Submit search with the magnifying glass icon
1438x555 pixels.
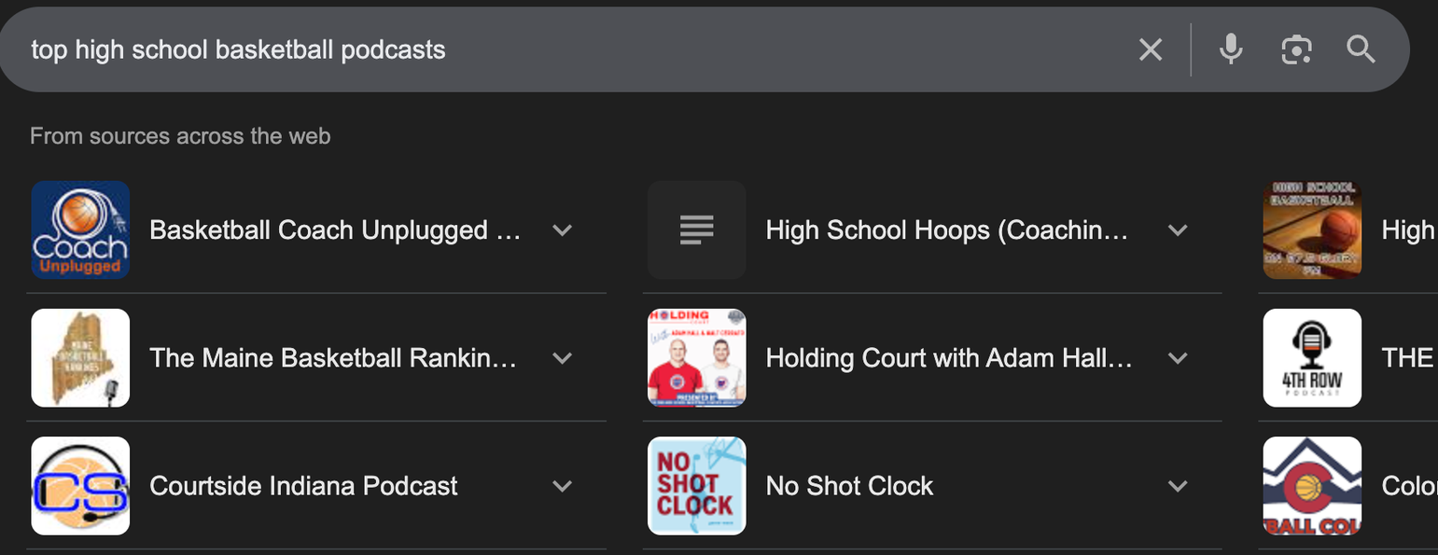[1361, 49]
